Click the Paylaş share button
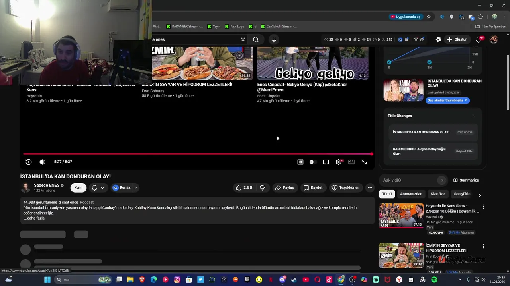This screenshot has width=510, height=286. [x=284, y=187]
